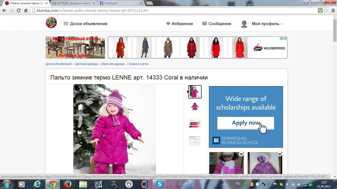Select the color palette thumbnail
This screenshot has height=189, width=337.
[x=195, y=123]
